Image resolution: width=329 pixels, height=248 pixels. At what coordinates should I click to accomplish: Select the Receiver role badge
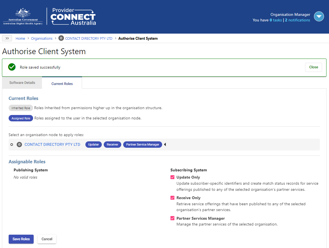112,144
